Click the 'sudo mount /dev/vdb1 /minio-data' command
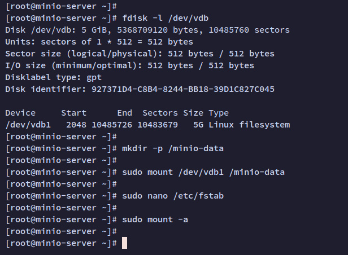This screenshot has height=255, width=348. pos(203,172)
